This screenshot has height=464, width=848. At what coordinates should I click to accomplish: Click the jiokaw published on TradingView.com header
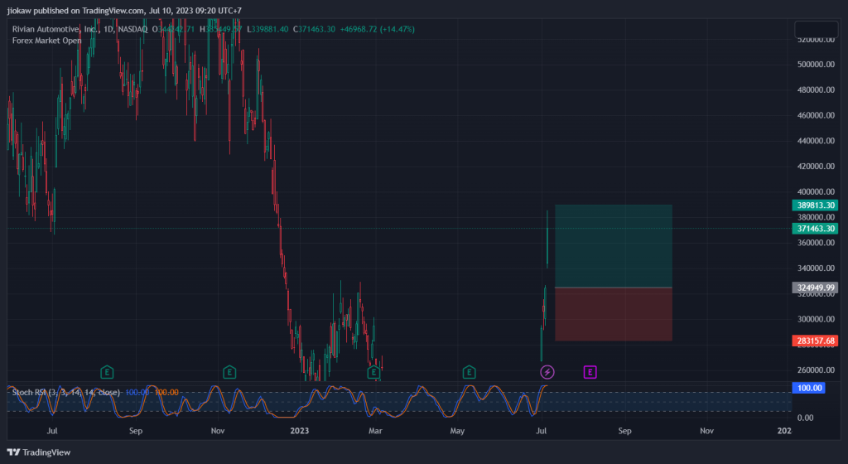124,10
